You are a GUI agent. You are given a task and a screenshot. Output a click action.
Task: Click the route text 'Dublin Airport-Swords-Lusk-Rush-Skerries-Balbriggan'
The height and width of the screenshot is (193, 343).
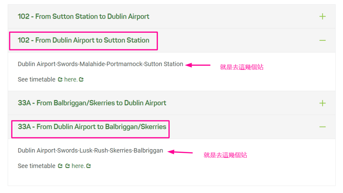[x=90, y=151]
